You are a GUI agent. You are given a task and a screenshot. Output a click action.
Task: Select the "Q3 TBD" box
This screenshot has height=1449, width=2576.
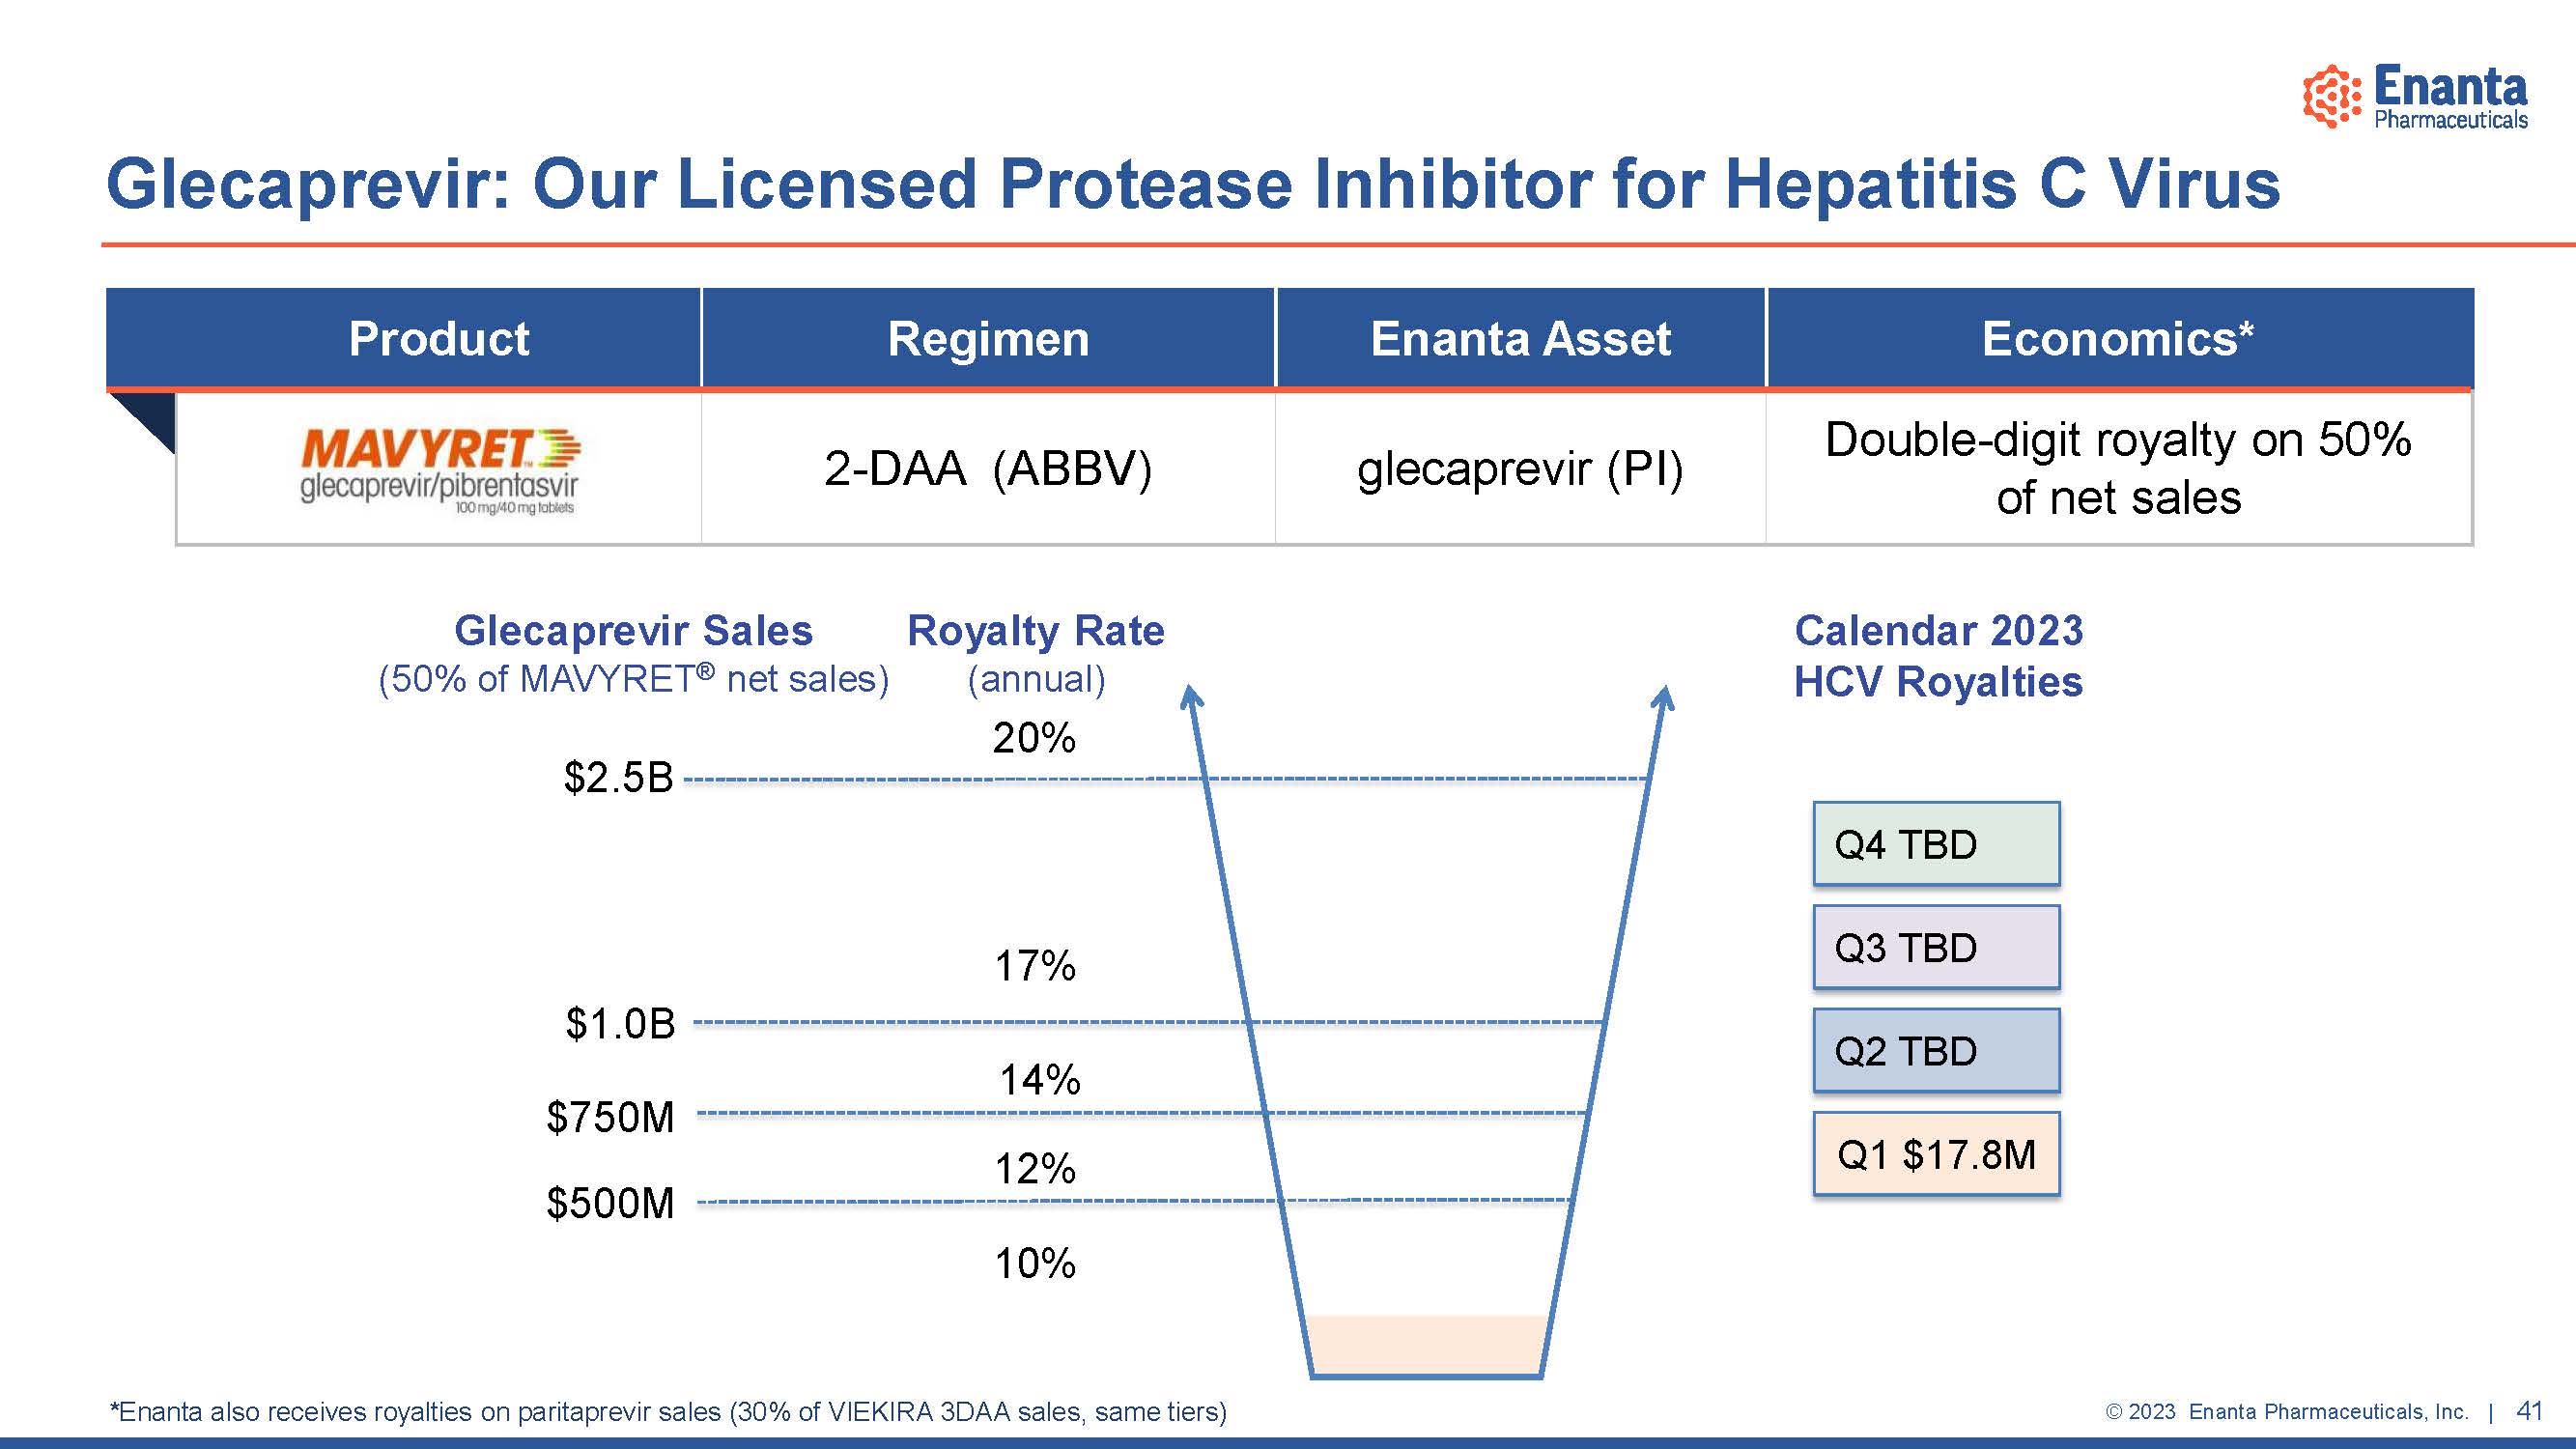(1937, 947)
